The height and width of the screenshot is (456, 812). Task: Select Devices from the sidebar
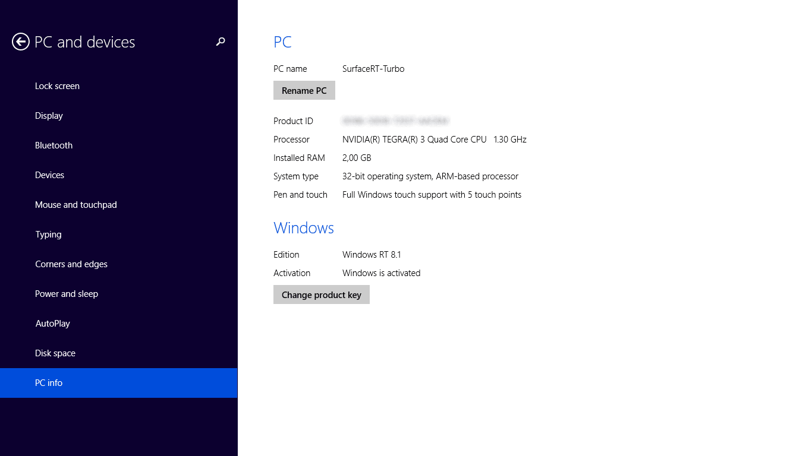coord(49,175)
